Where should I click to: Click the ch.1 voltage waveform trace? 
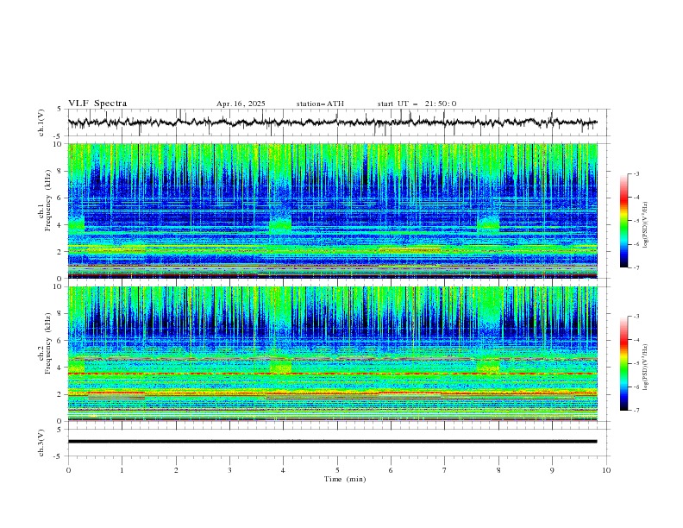pos(333,123)
